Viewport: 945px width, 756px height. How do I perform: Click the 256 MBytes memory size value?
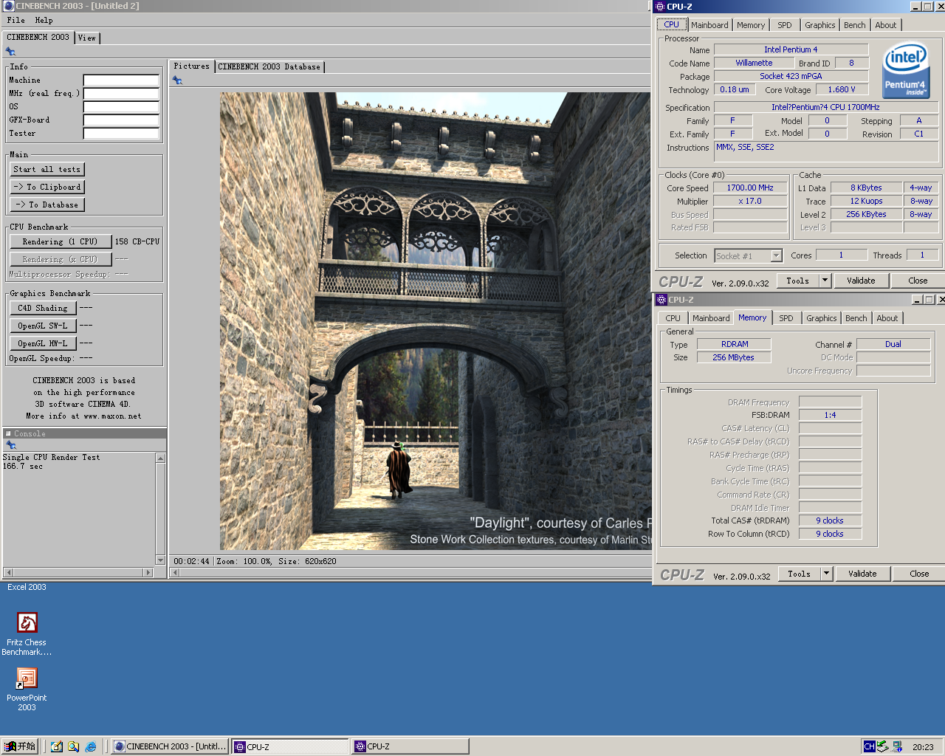pyautogui.click(x=733, y=357)
